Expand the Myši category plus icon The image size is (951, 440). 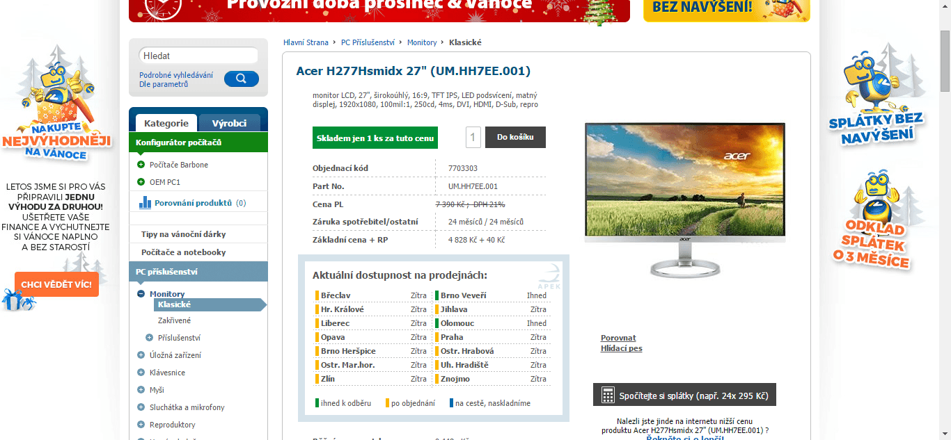(141, 390)
